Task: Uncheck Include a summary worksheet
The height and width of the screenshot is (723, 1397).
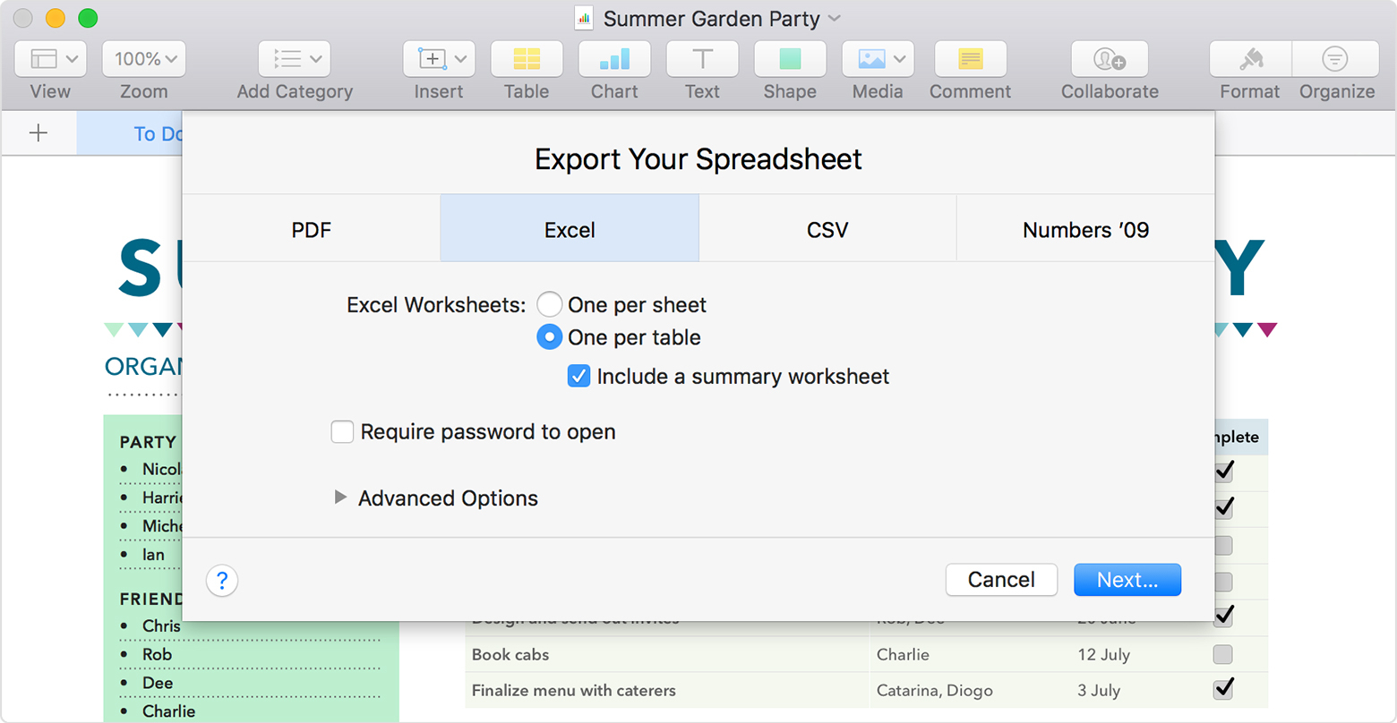Action: click(579, 376)
